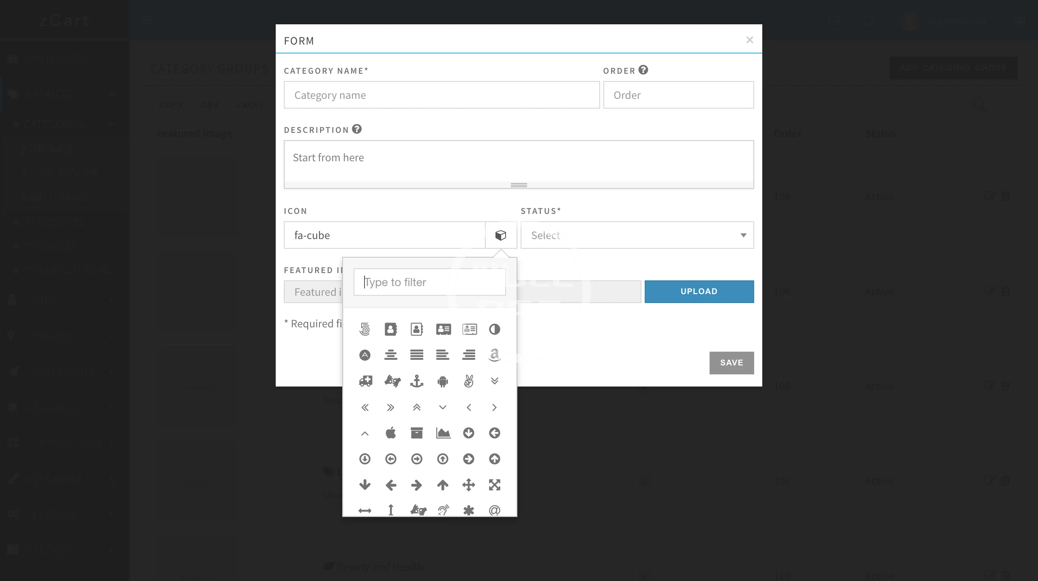
Task: Select the area chart icon
Action: click(443, 433)
